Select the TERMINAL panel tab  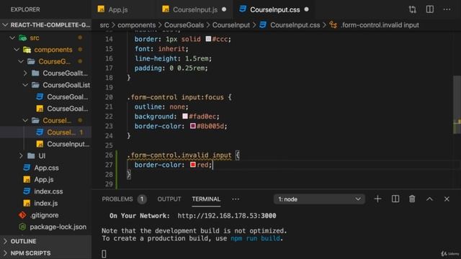point(206,199)
